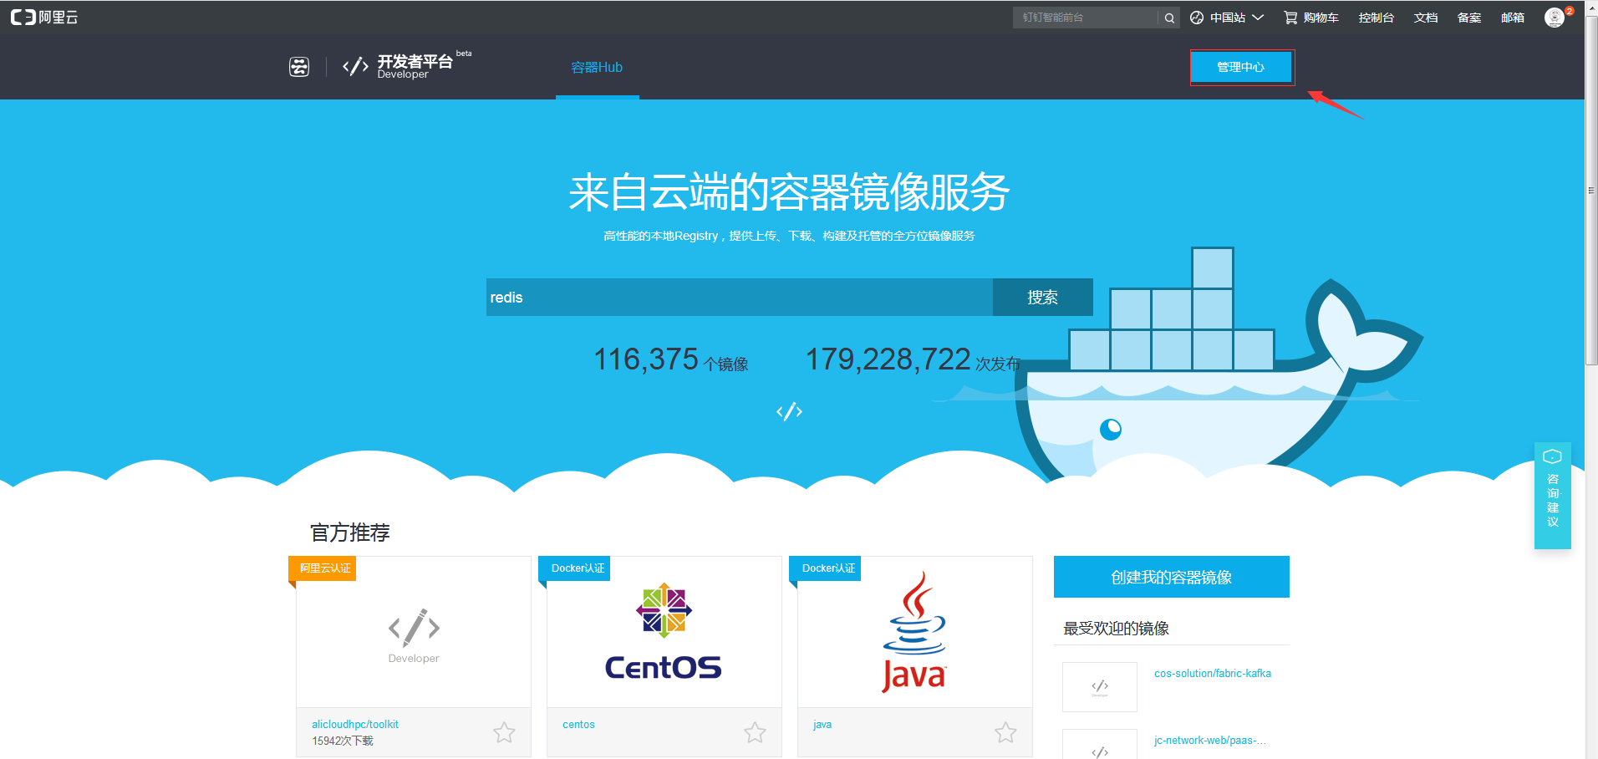Viewport: 1598px width, 759px height.
Task: Click the code symbol under the statistics
Action: click(789, 411)
